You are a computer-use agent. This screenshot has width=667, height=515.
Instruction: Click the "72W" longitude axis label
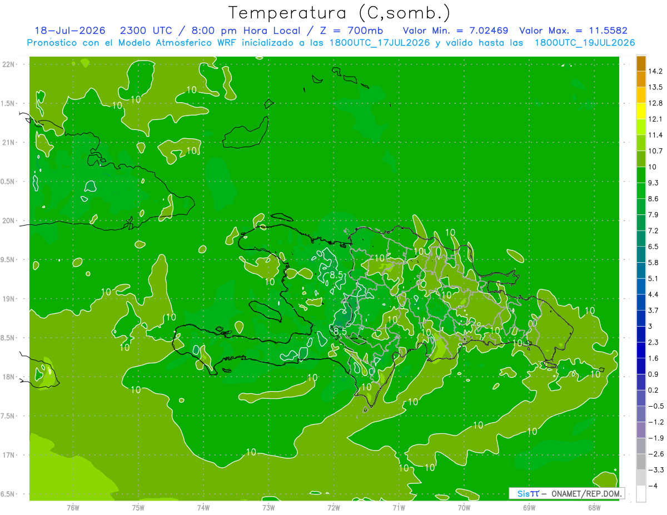click(333, 507)
